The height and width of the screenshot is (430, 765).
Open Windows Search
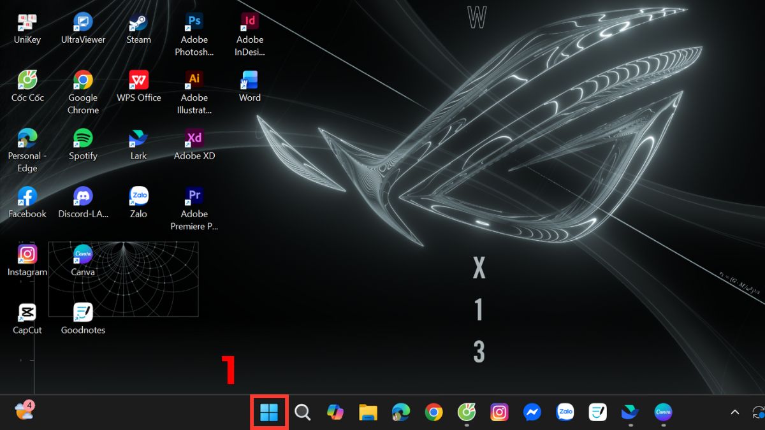tap(302, 412)
